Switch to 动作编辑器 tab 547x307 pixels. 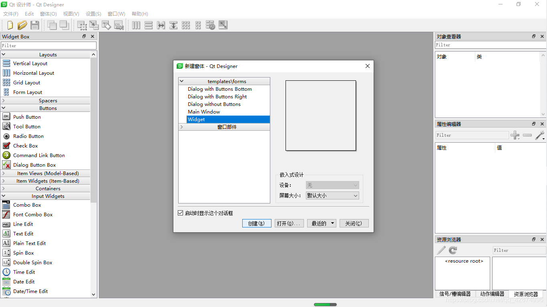click(x=492, y=294)
